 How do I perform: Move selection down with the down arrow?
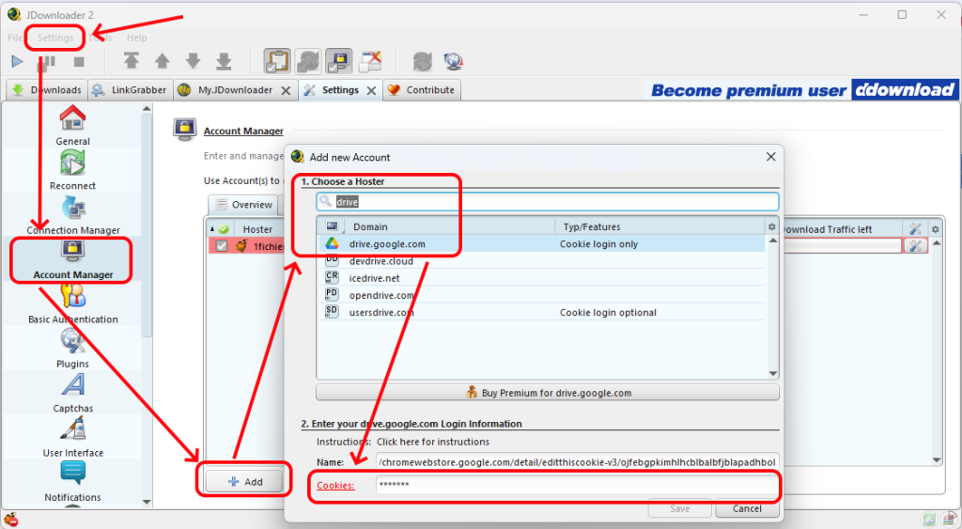point(193,61)
